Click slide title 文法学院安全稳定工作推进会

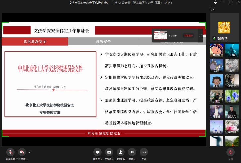point(62,31)
